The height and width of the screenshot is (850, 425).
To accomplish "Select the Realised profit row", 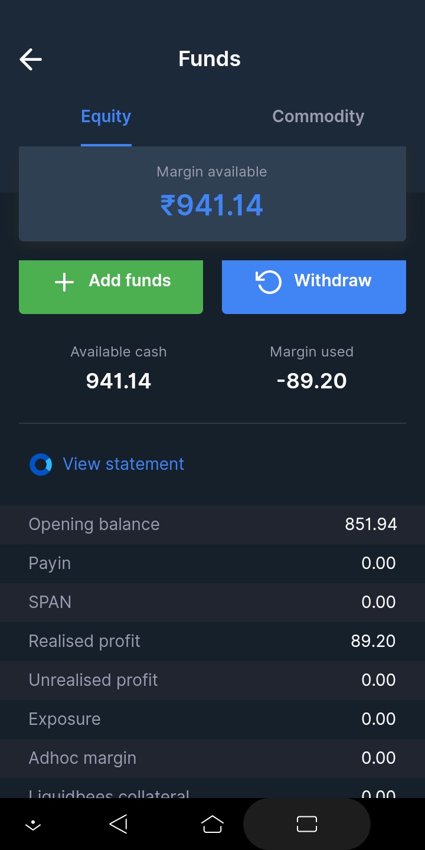I will 212,641.
